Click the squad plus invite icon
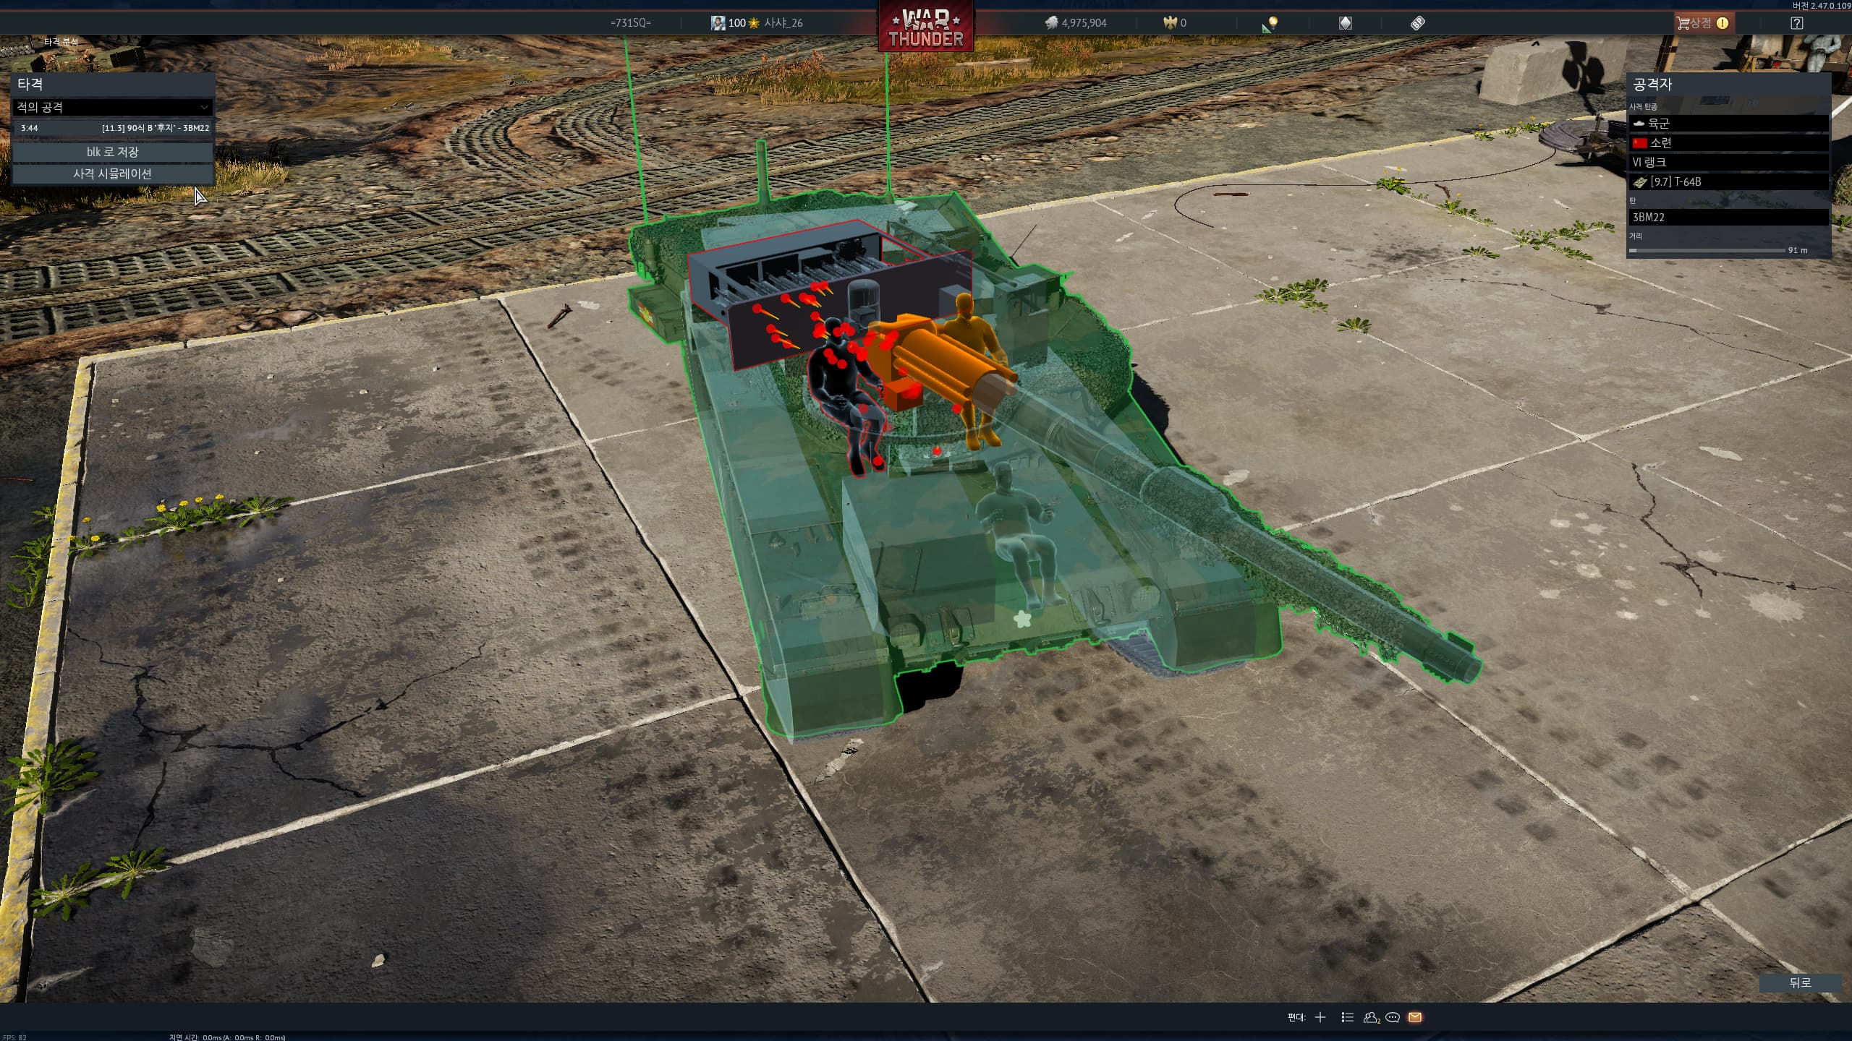The height and width of the screenshot is (1041, 1852). 1320,1017
